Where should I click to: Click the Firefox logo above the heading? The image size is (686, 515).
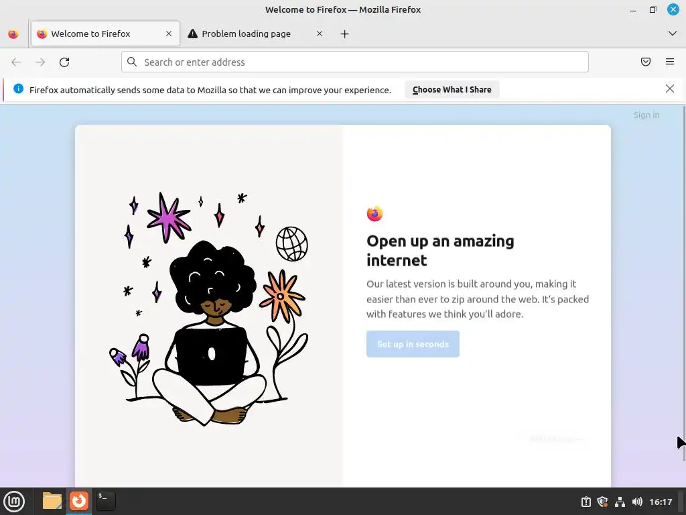point(374,214)
